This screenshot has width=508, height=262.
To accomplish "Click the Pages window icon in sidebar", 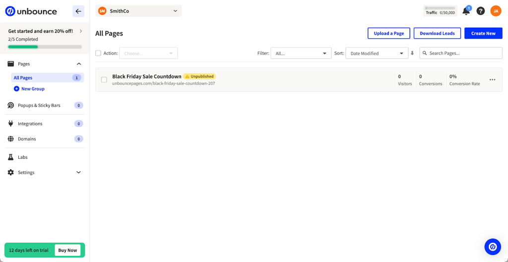I will (11, 64).
